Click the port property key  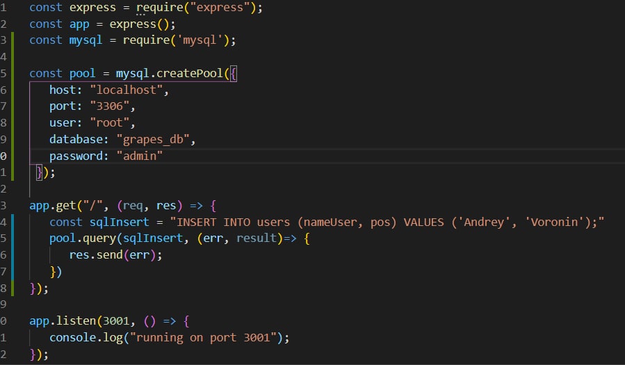click(x=63, y=106)
